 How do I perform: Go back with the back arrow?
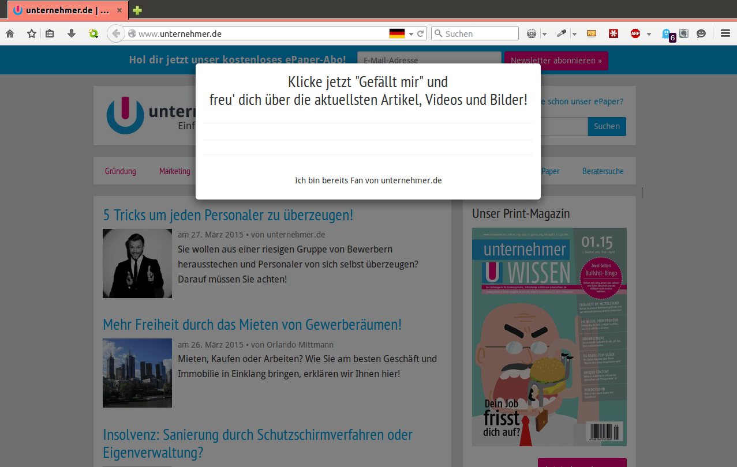(116, 33)
